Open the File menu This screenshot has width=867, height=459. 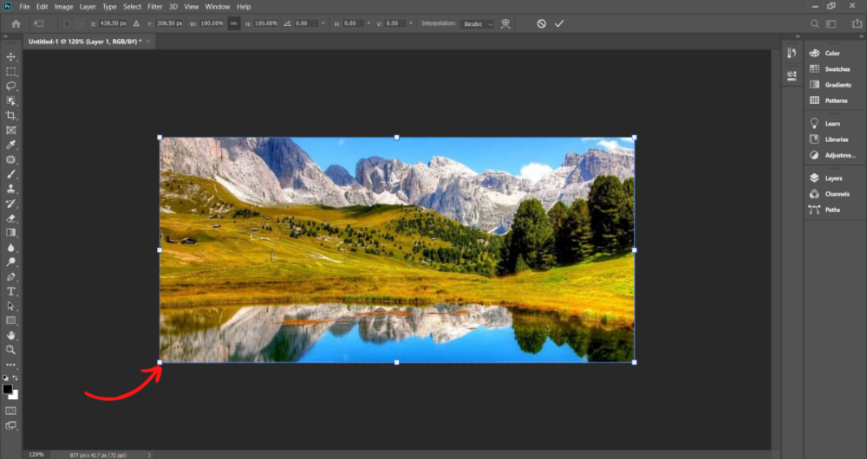[x=24, y=7]
